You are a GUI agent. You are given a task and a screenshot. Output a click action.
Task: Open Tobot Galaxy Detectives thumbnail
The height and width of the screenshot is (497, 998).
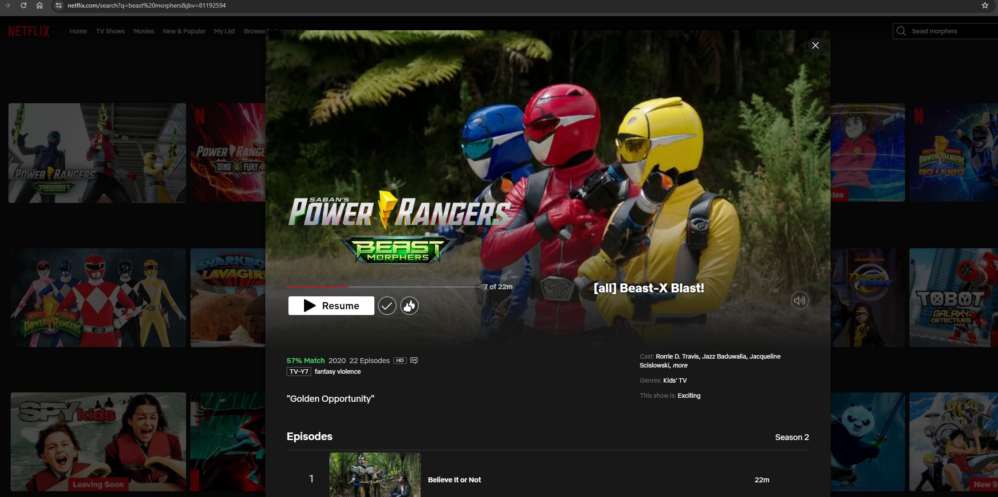tap(953, 298)
